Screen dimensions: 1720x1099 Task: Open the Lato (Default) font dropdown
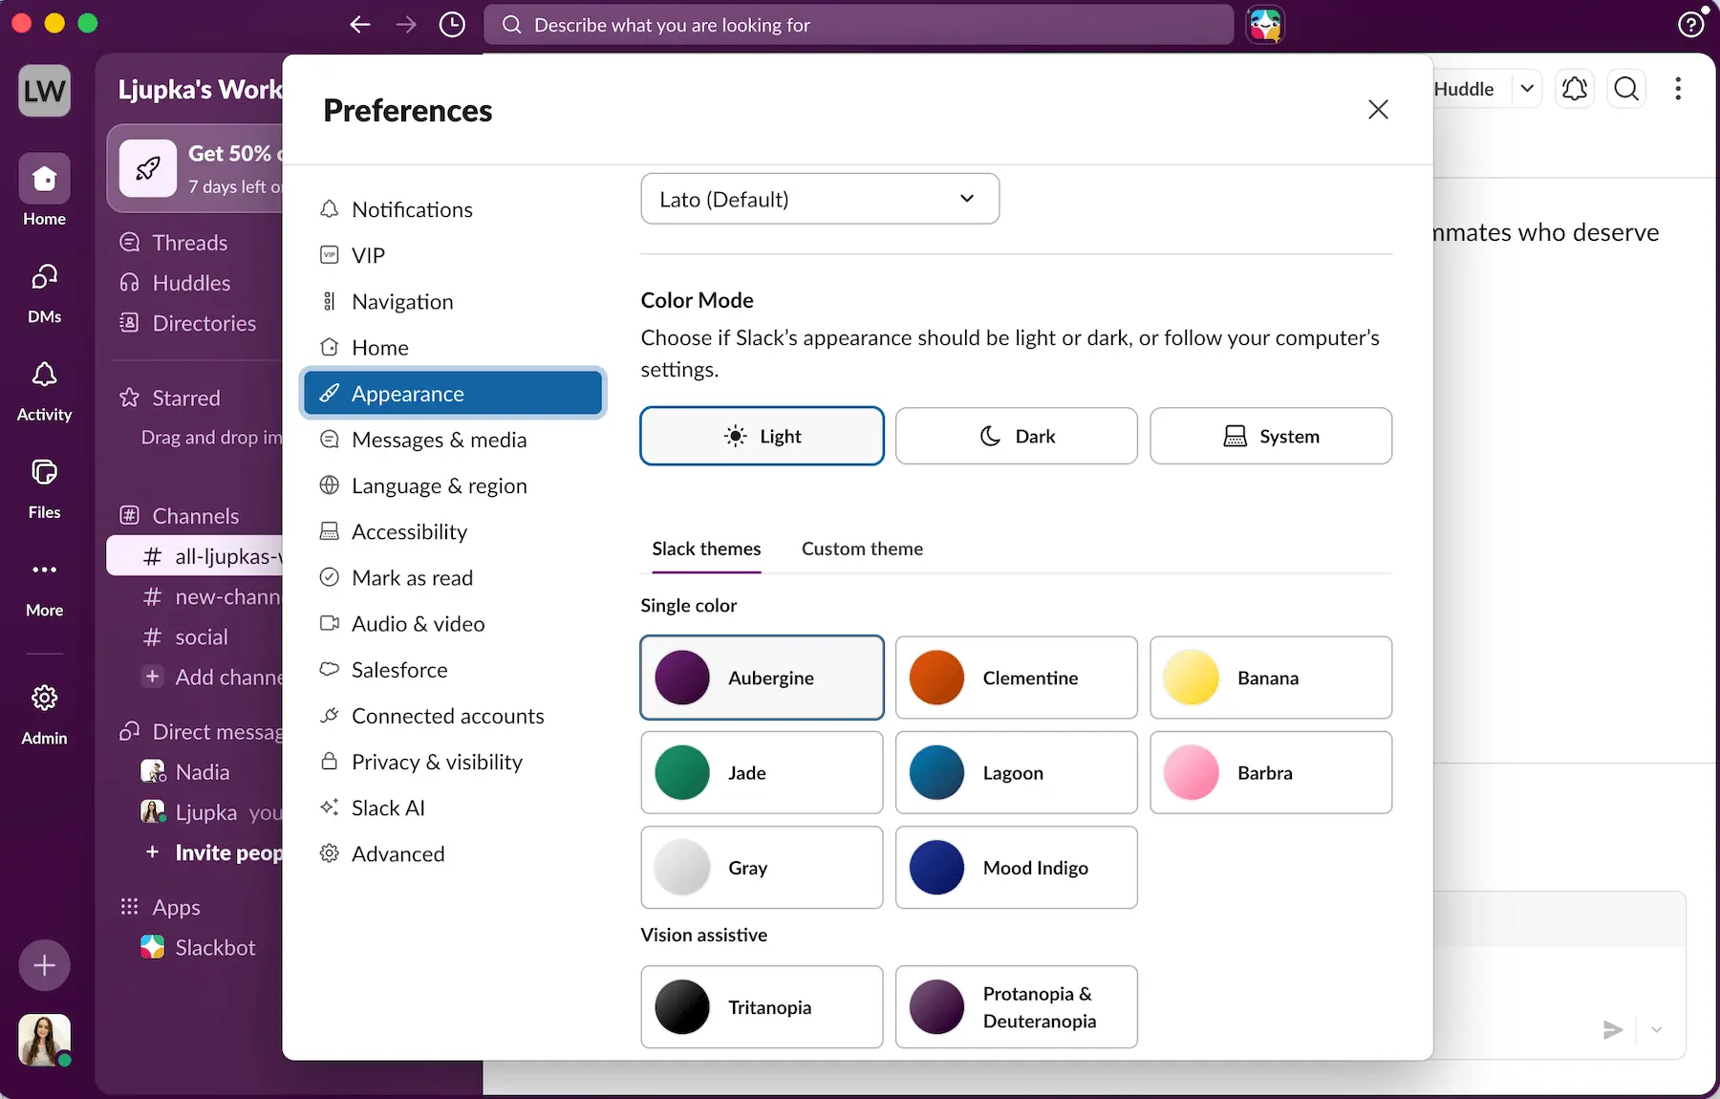[x=820, y=199]
